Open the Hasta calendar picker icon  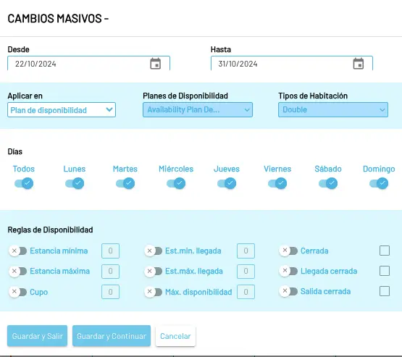tap(358, 64)
